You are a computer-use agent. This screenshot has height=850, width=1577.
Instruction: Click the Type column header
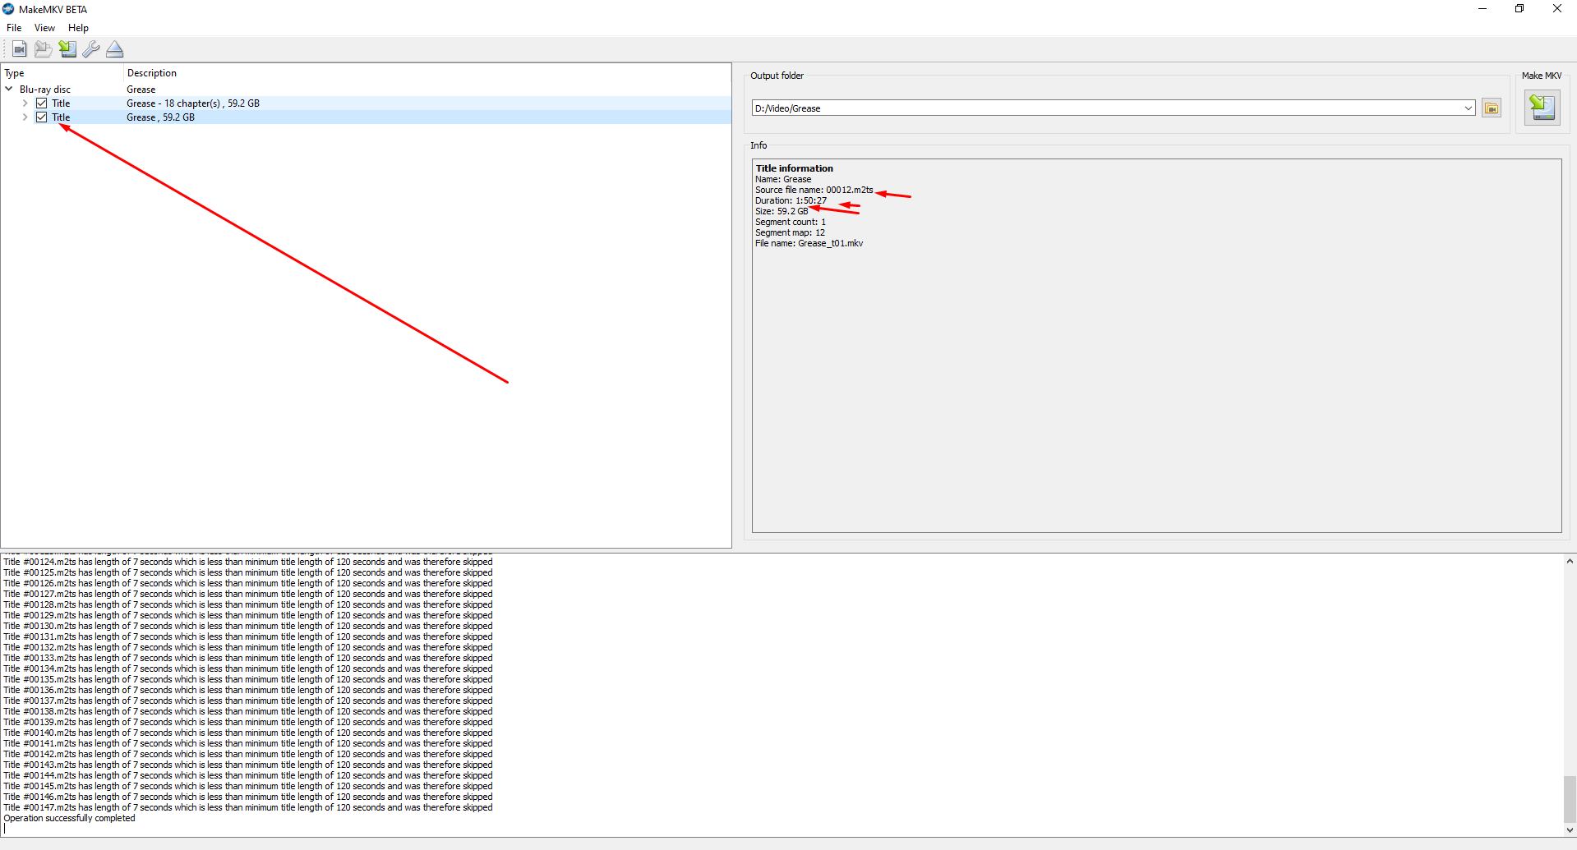[x=62, y=73]
